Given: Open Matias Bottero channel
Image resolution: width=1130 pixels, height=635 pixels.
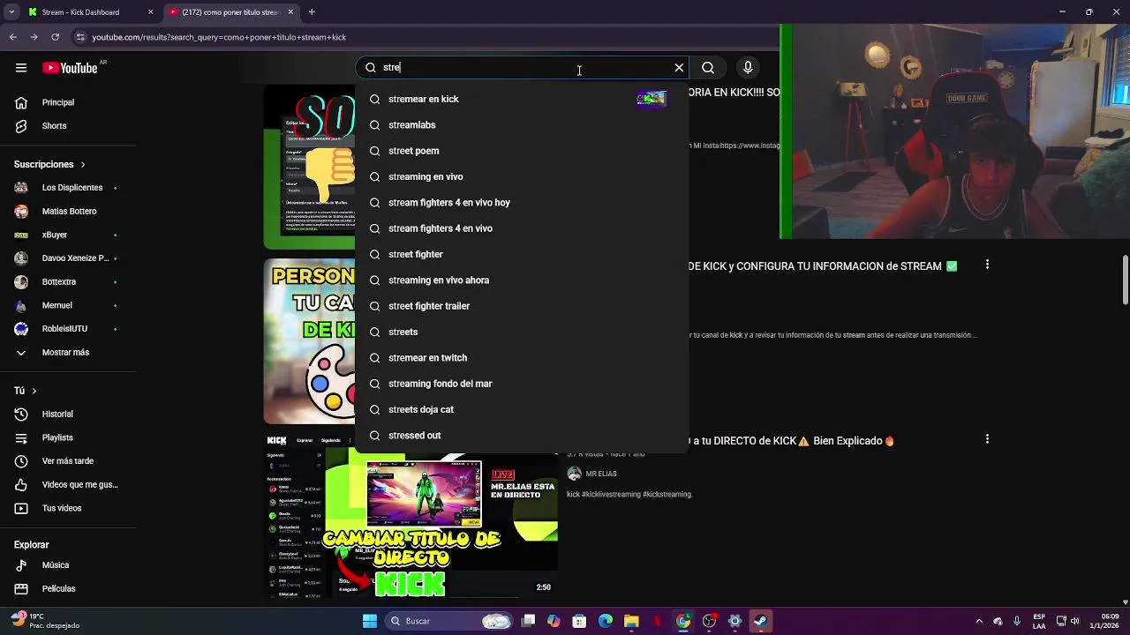Looking at the screenshot, I should click(67, 212).
